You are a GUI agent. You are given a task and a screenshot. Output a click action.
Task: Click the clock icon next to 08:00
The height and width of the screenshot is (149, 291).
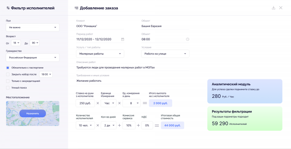coord(188,39)
